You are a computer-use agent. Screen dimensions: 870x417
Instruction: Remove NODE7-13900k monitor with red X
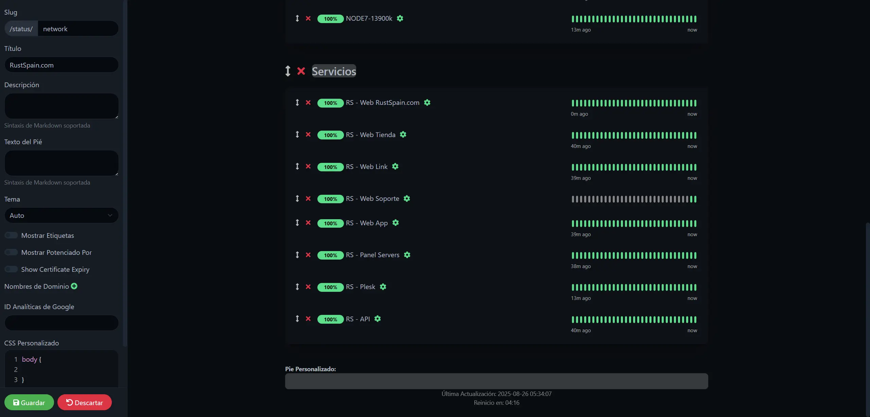pyautogui.click(x=308, y=18)
